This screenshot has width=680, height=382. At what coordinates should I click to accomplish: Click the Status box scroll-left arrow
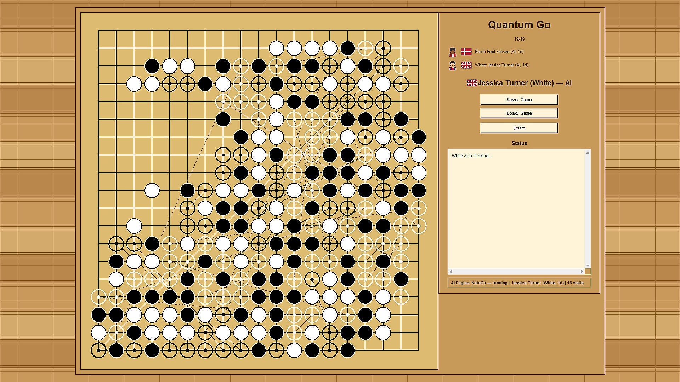(x=451, y=272)
